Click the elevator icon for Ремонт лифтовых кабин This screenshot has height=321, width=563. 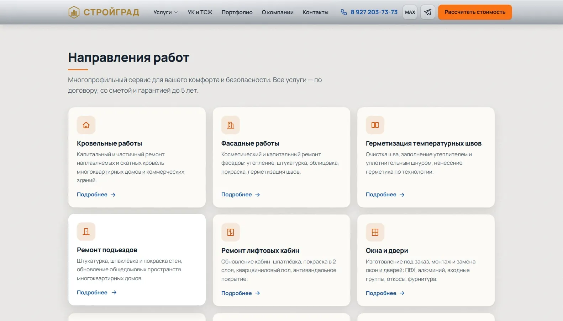231,232
